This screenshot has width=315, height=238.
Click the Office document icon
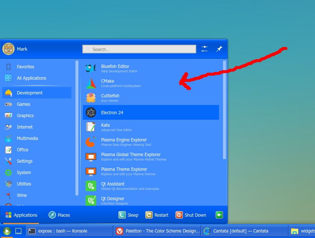pos(8,150)
